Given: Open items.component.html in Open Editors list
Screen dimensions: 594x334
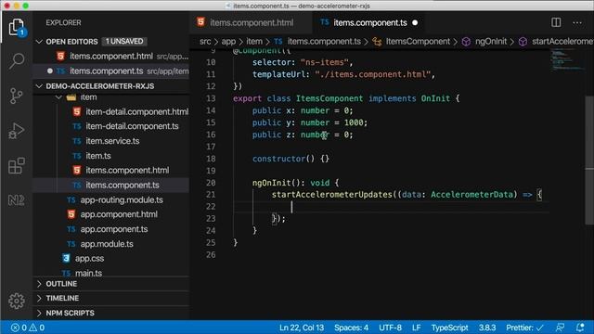Looking at the screenshot, I should click(x=112, y=57).
